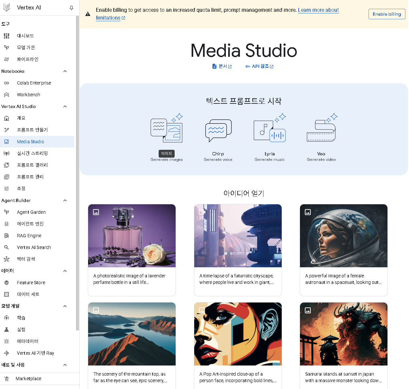This screenshot has height=389, width=409.
Task: Open the API 참조 link
Action: 260,66
